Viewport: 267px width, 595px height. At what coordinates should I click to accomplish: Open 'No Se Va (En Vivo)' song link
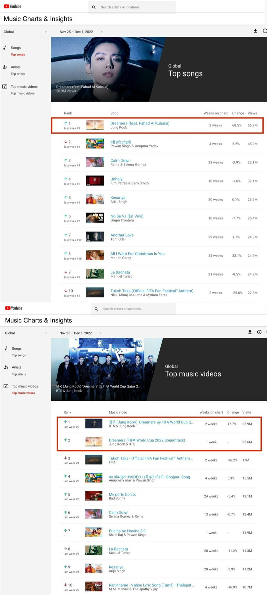(x=127, y=216)
